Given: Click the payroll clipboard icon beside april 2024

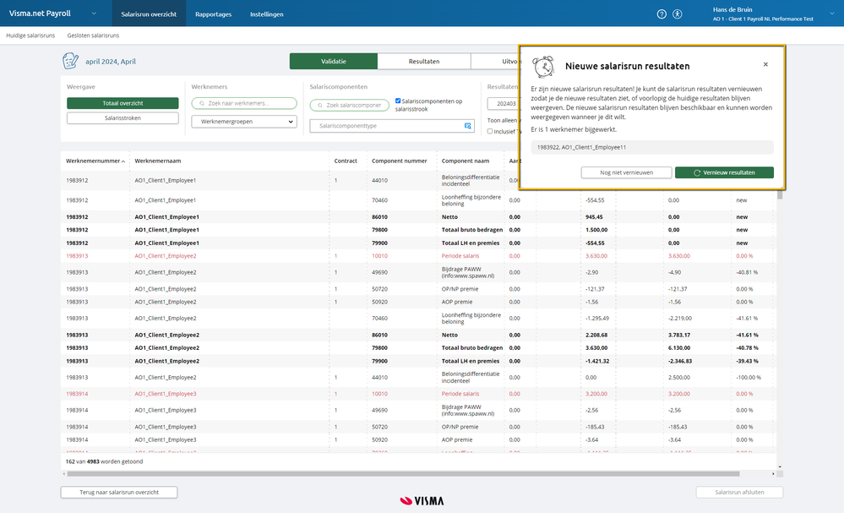Looking at the screenshot, I should coord(70,61).
